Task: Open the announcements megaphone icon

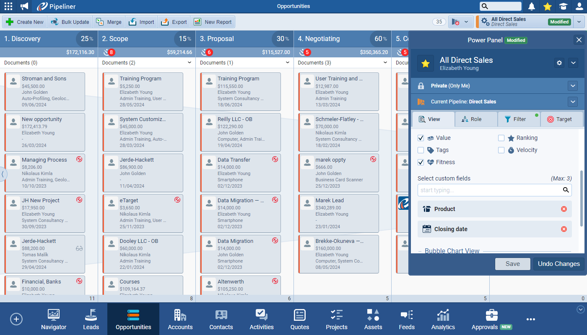Action: pyautogui.click(x=24, y=6)
